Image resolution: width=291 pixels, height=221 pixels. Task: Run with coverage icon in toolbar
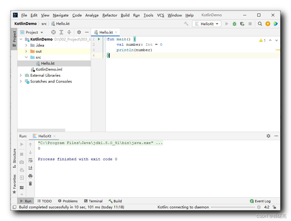[x=242, y=24]
